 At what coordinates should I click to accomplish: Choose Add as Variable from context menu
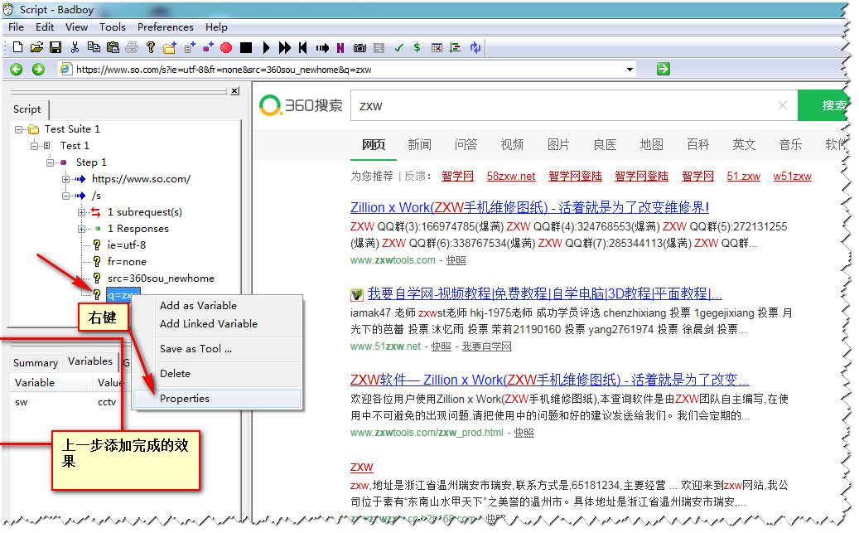(198, 305)
